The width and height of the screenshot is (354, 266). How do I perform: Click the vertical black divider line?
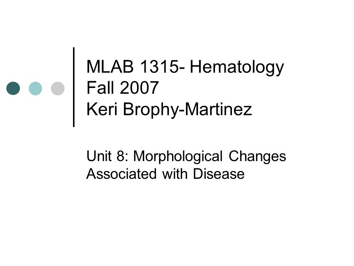[74, 87]
